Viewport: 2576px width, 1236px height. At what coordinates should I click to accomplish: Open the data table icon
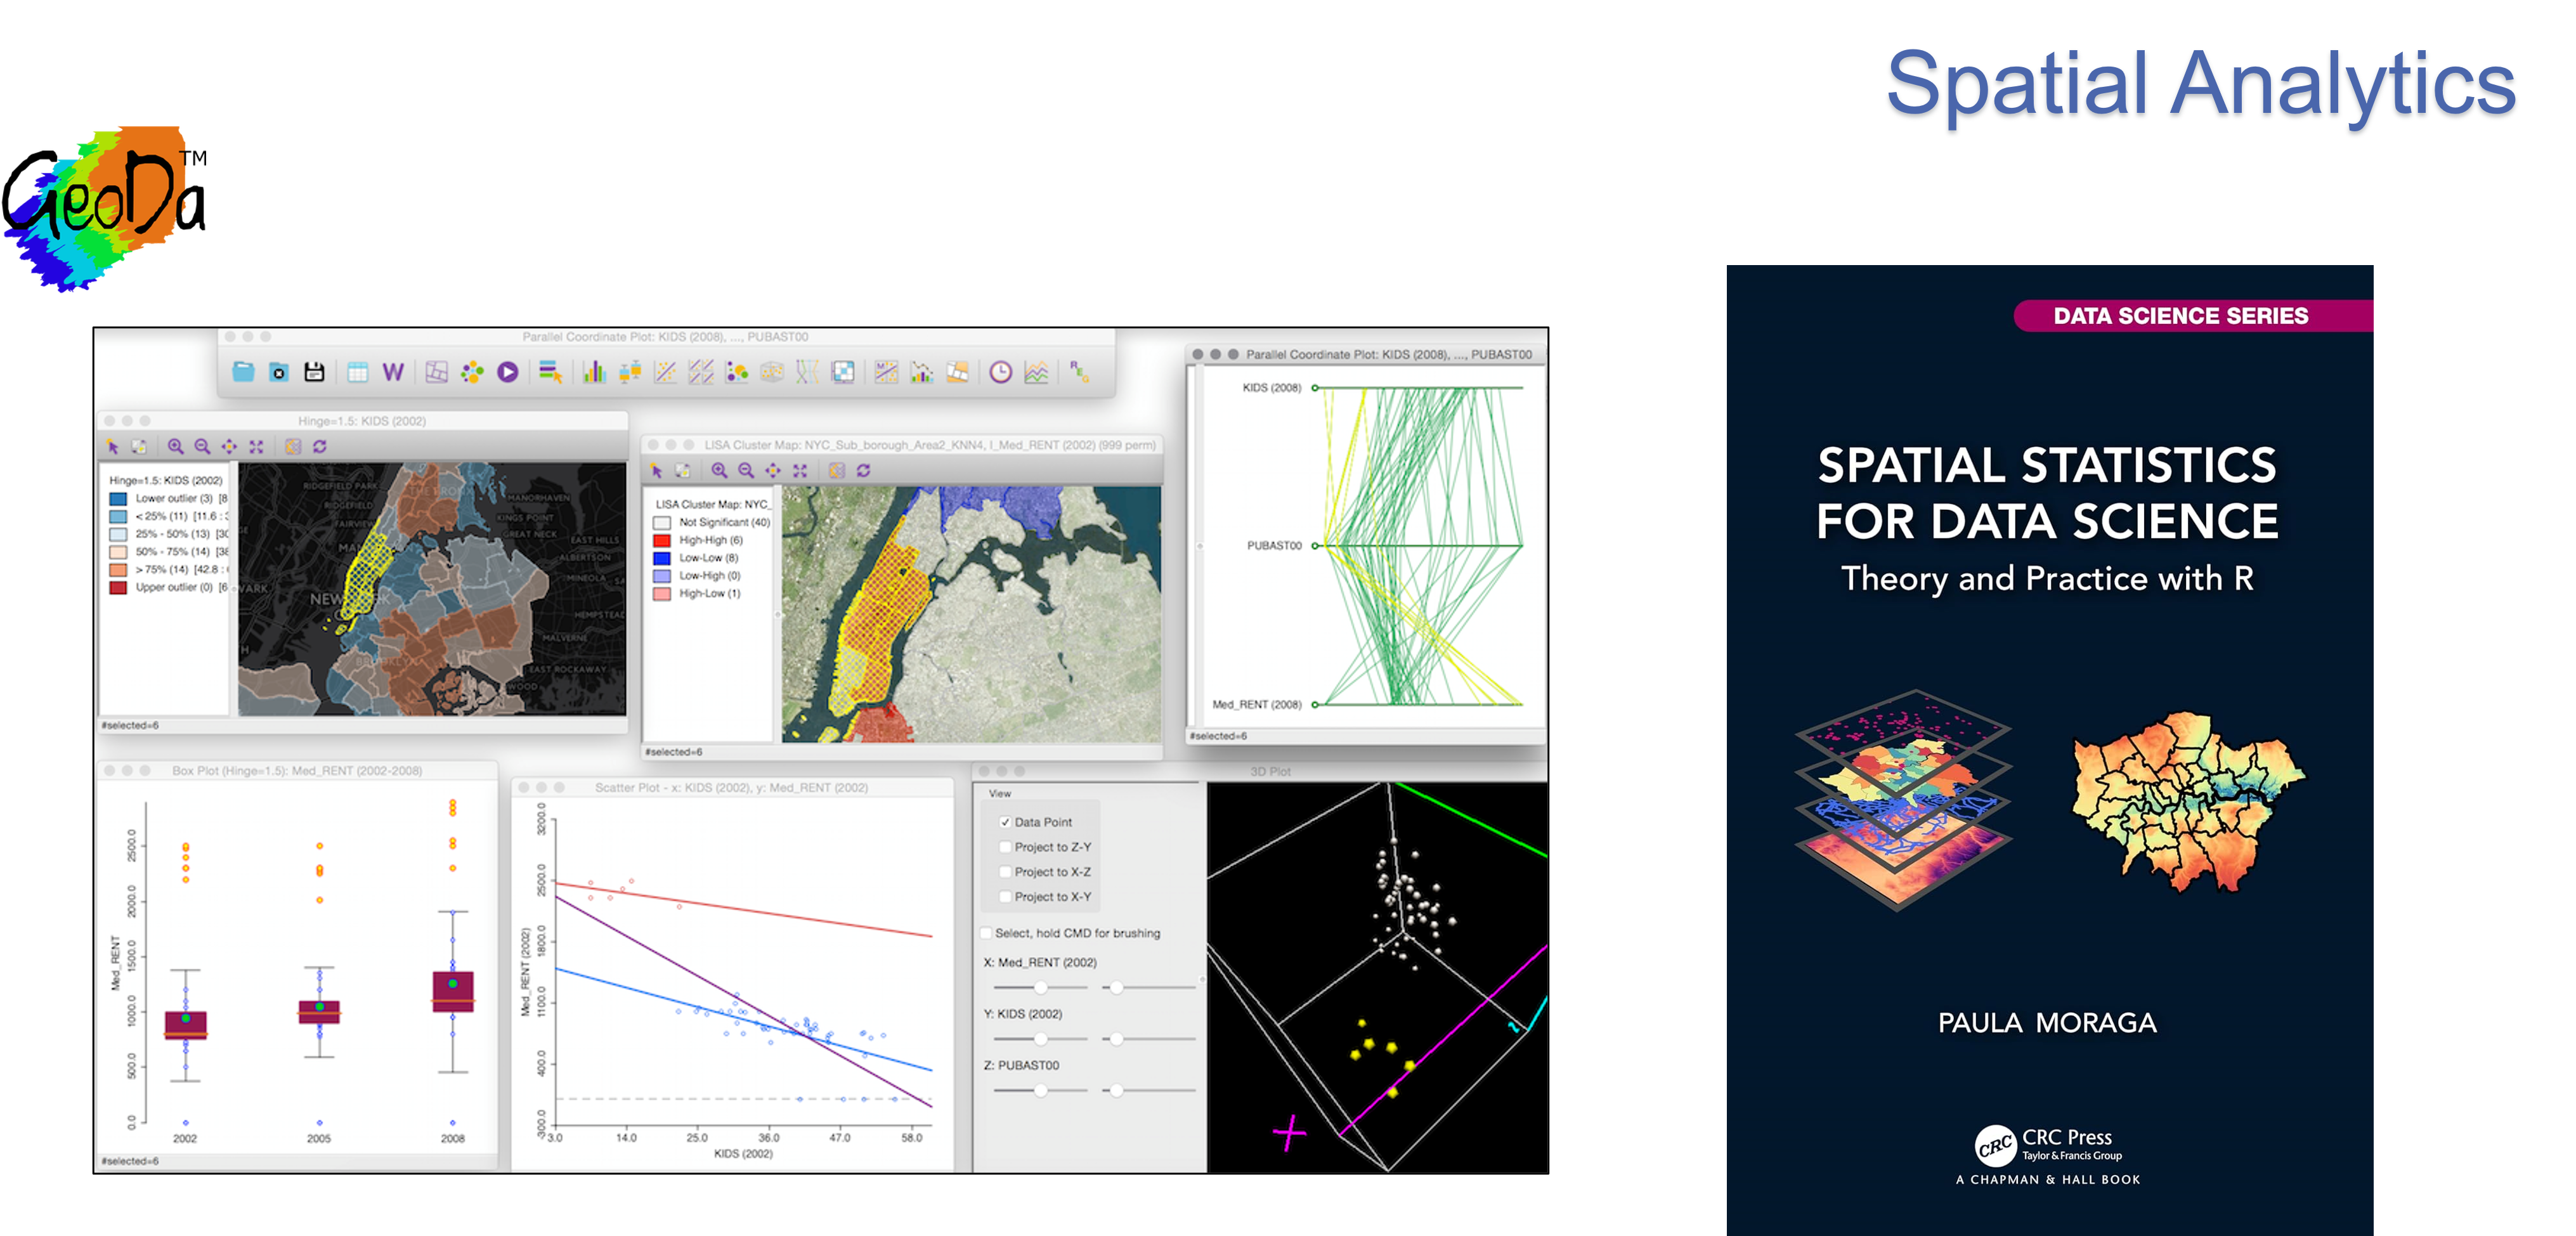[x=357, y=372]
